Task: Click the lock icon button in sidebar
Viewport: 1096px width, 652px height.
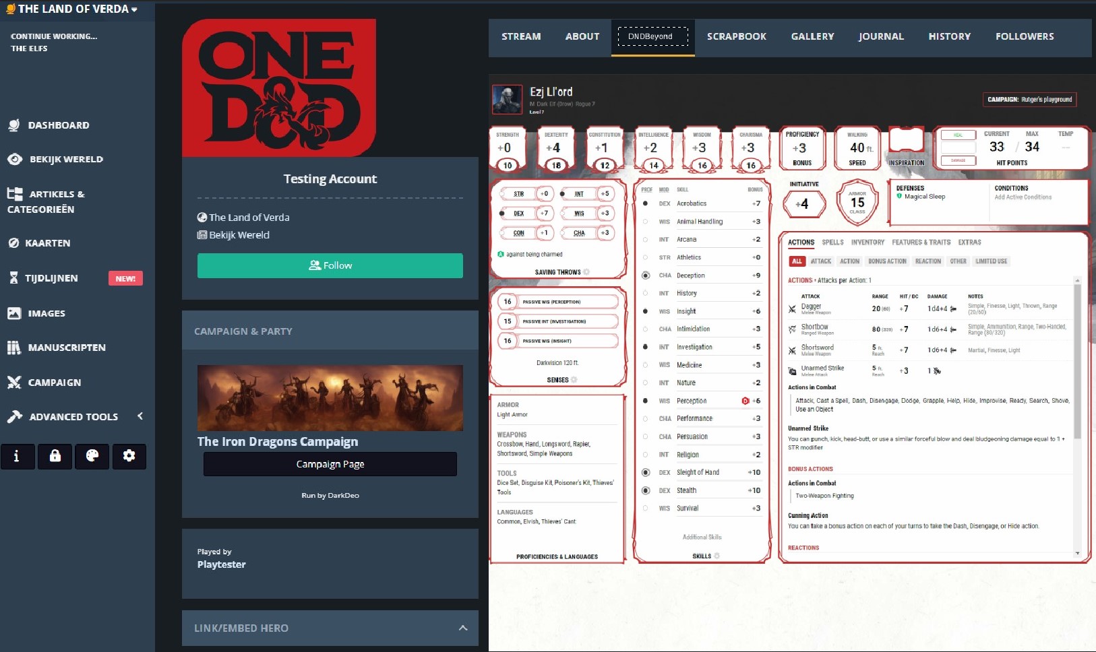Action: pos(55,456)
